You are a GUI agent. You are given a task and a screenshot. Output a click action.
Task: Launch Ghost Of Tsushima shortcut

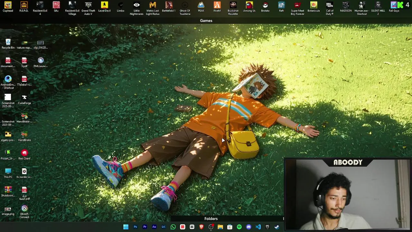click(185, 8)
